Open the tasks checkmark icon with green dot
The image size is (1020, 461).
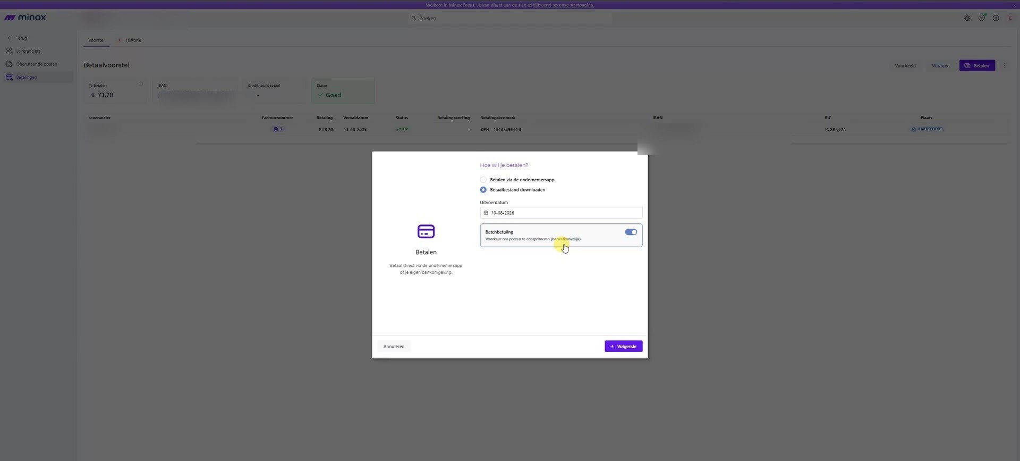[981, 18]
